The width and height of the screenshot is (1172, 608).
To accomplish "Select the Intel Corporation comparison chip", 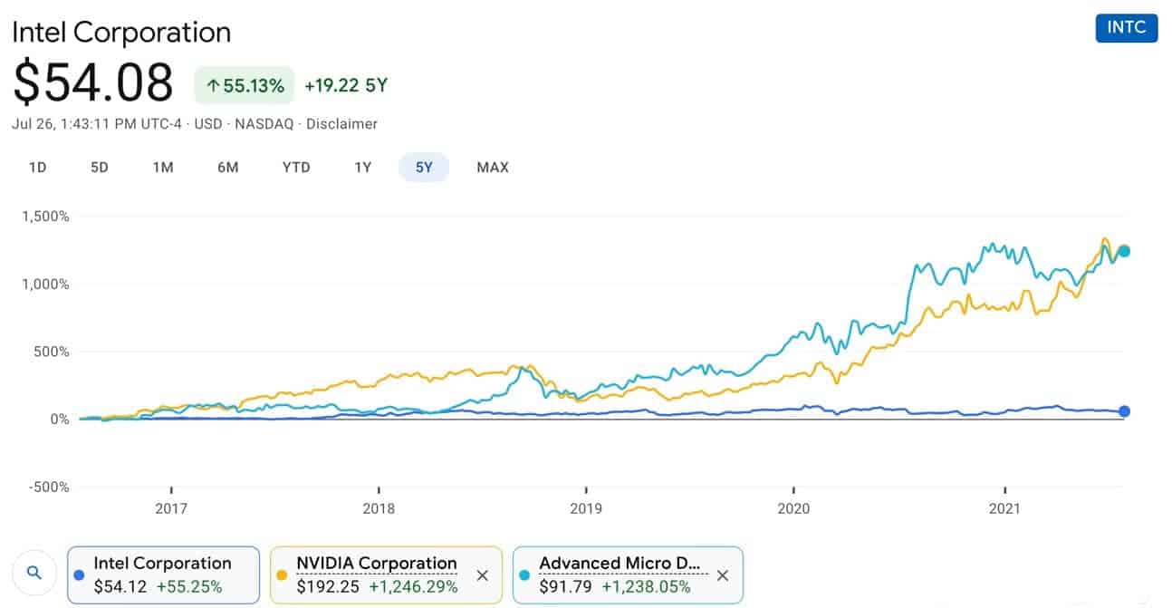I will coord(163,574).
